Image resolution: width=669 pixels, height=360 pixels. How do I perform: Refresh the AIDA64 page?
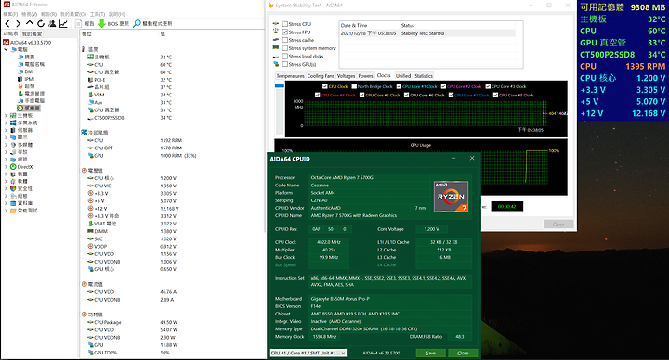(41, 24)
